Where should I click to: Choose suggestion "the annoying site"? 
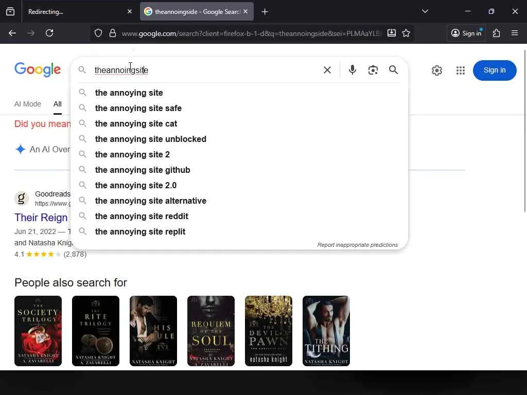(239, 93)
